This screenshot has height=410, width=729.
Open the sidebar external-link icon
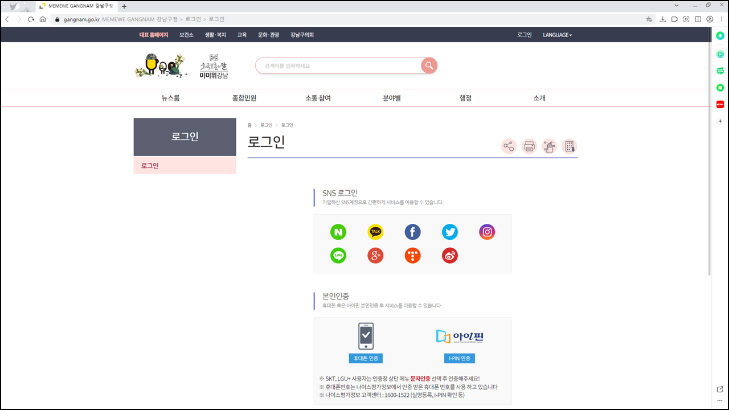(x=720, y=389)
